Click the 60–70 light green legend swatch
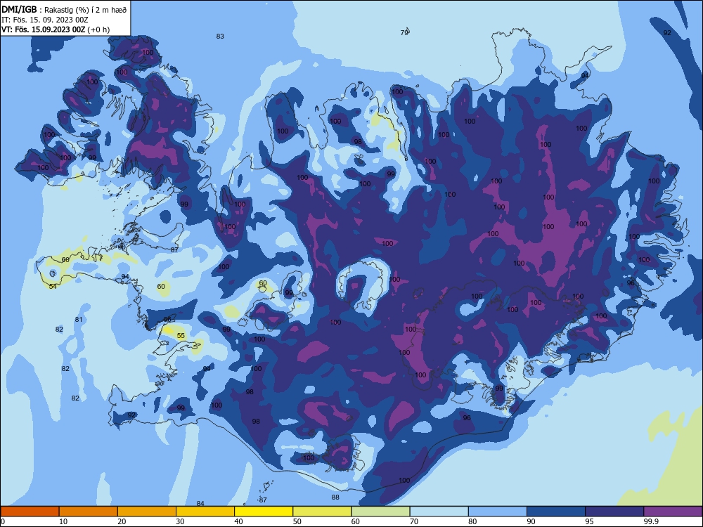 (380, 512)
